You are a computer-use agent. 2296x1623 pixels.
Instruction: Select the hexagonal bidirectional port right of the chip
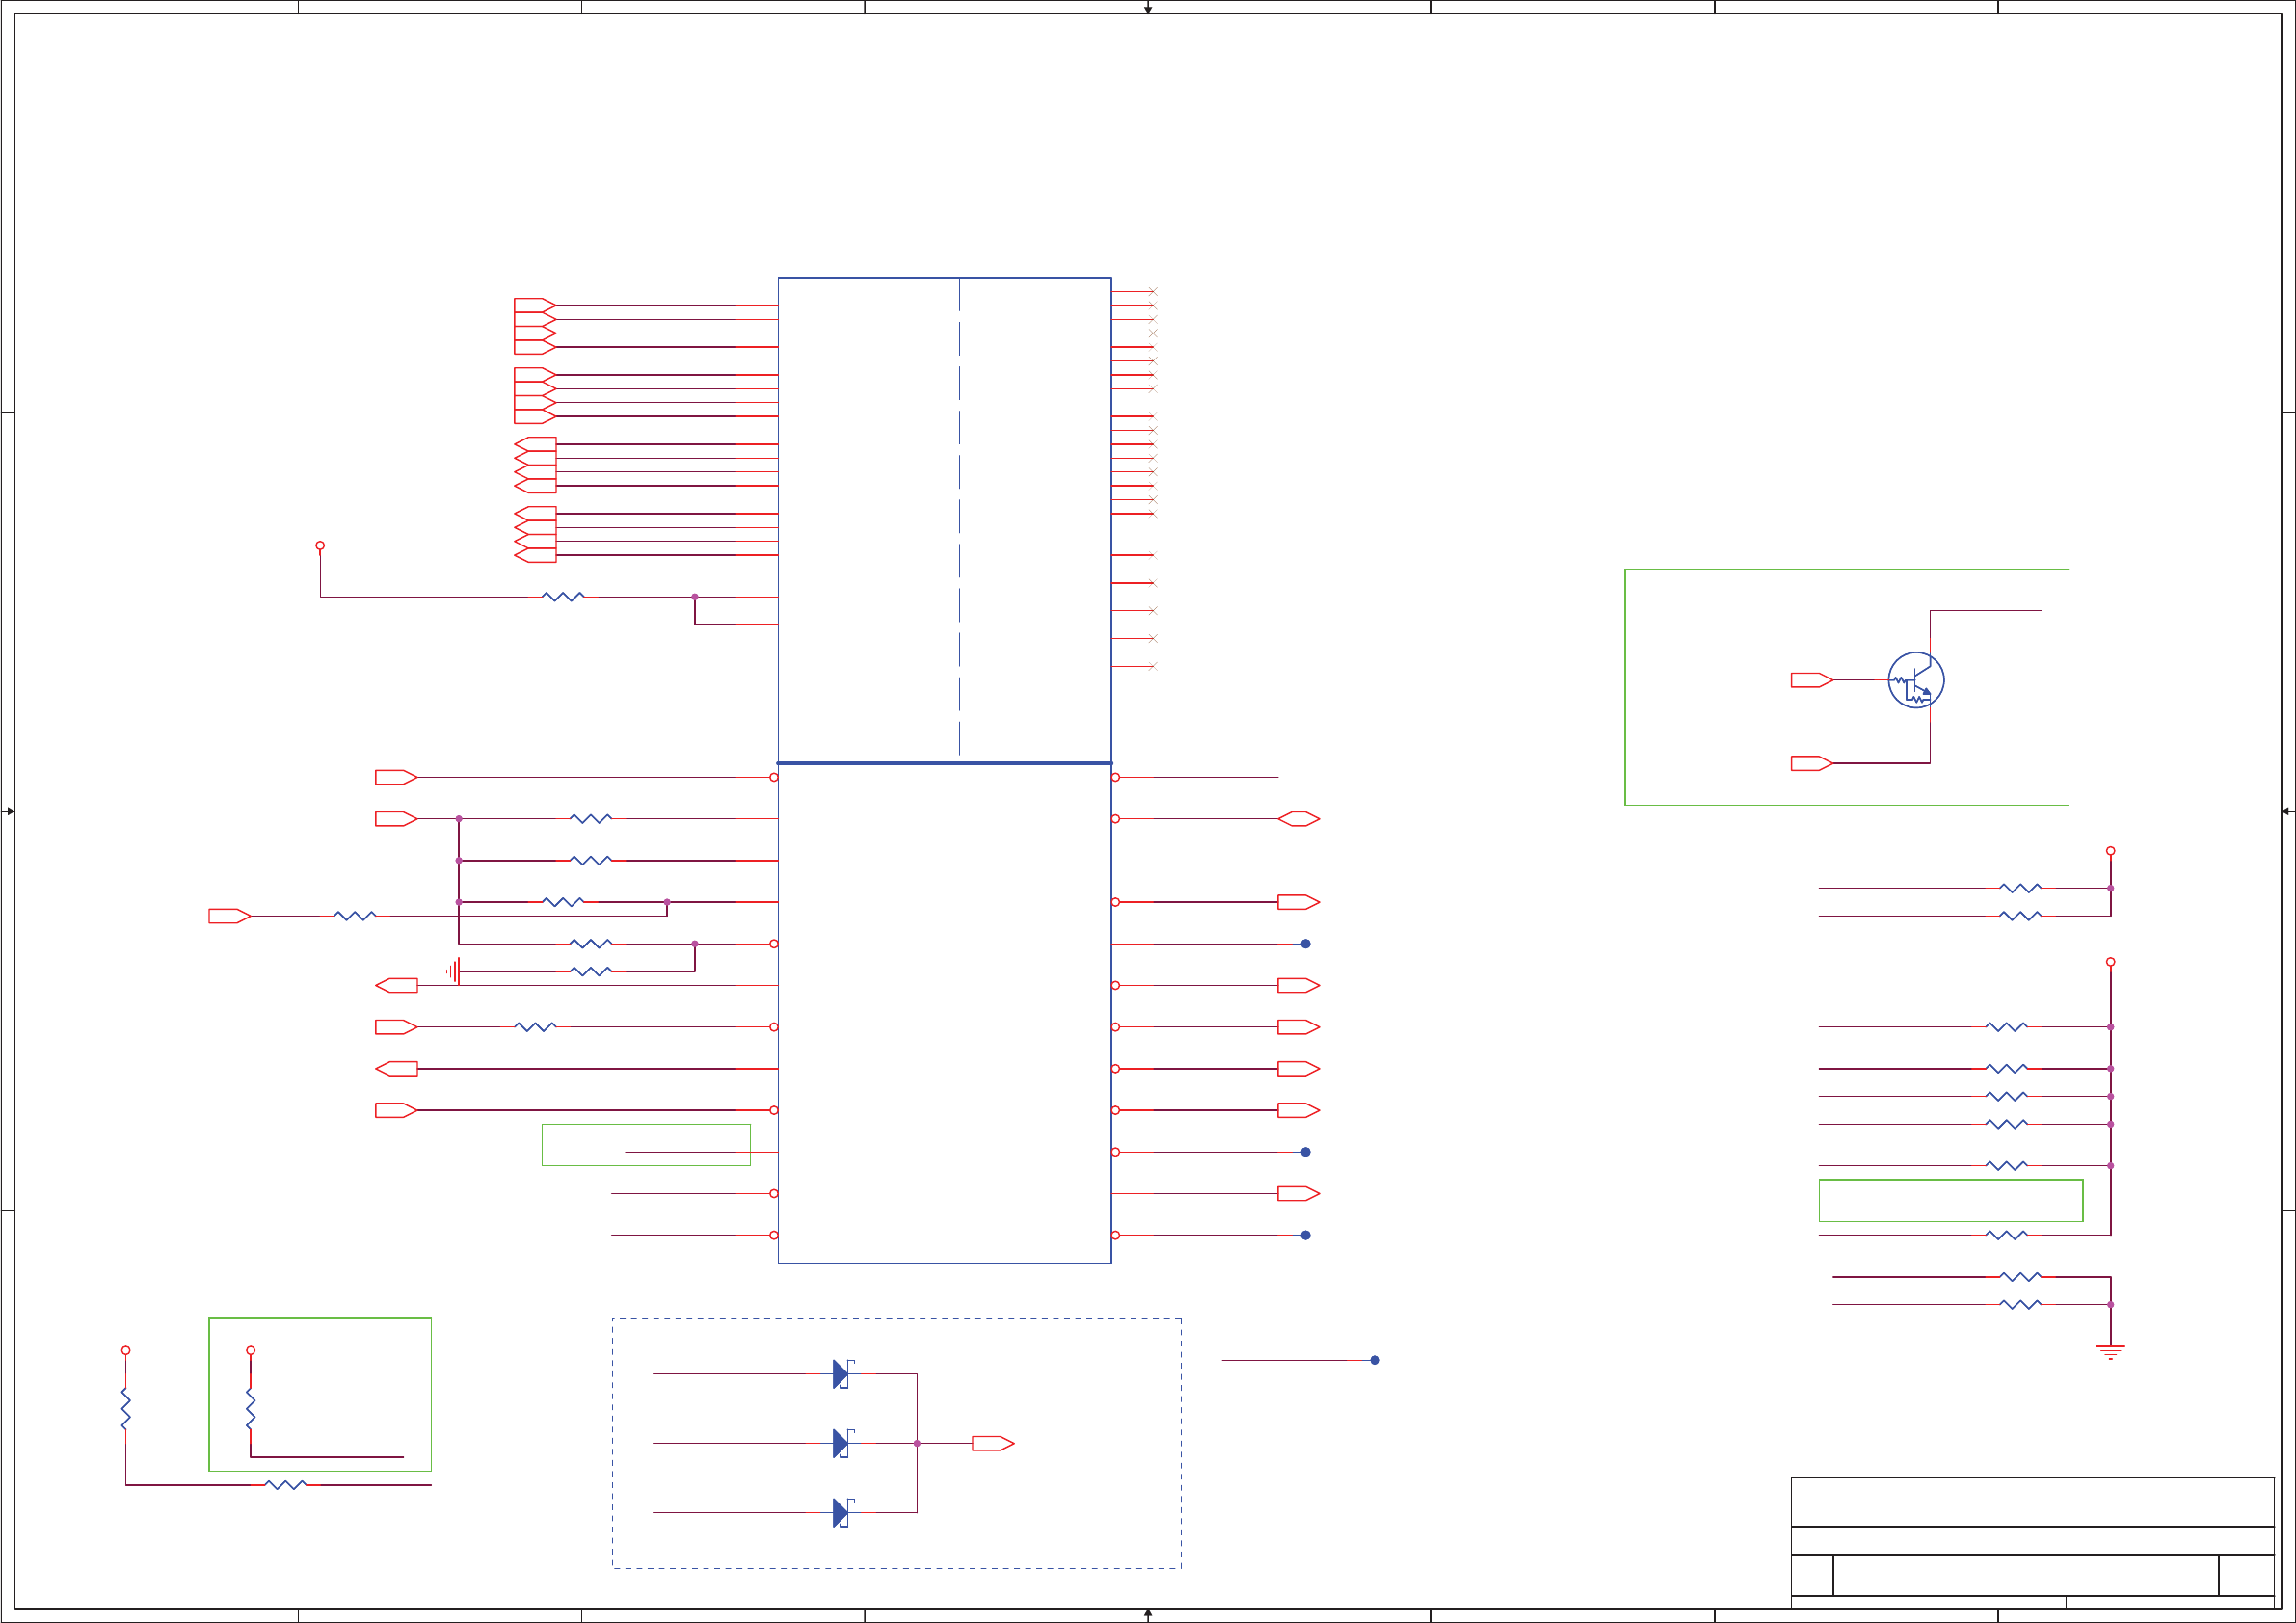pyautogui.click(x=1298, y=819)
